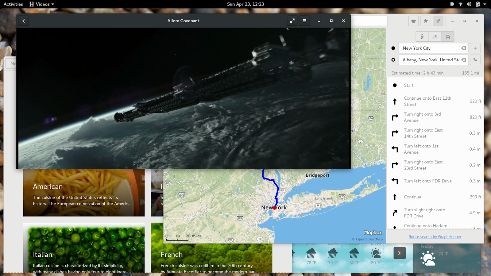Viewport: 491px width, 276px height.
Task: Select car routing mode
Action: (x=448, y=37)
